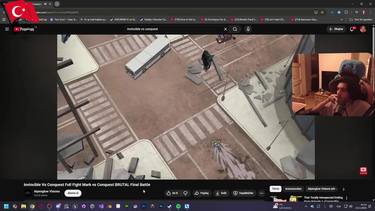
Task: Open Blender from the taskbar
Action: (x=110, y=206)
